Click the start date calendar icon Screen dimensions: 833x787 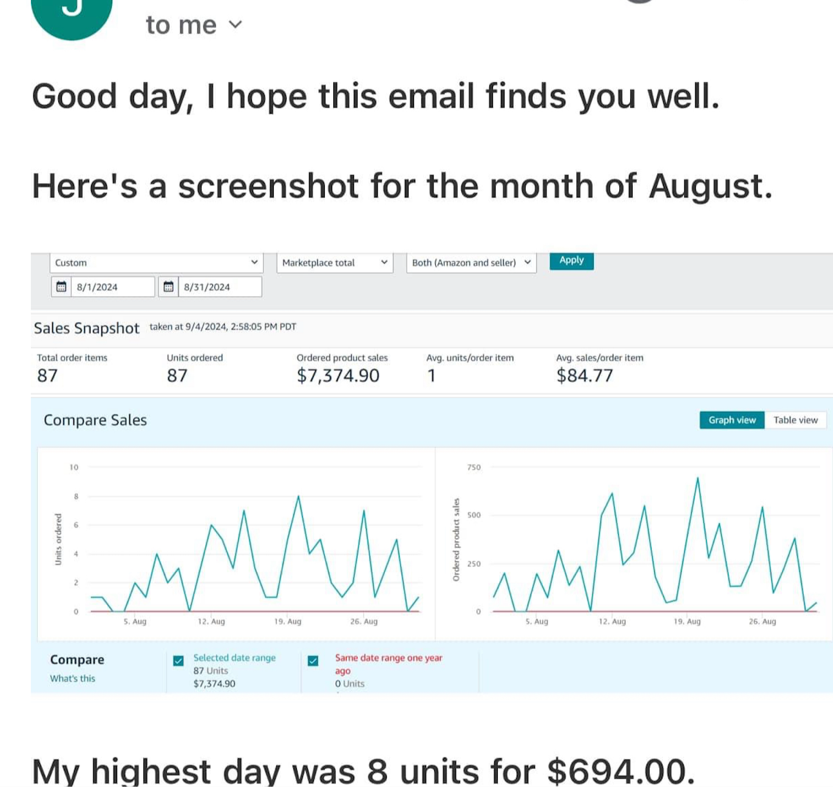61,287
